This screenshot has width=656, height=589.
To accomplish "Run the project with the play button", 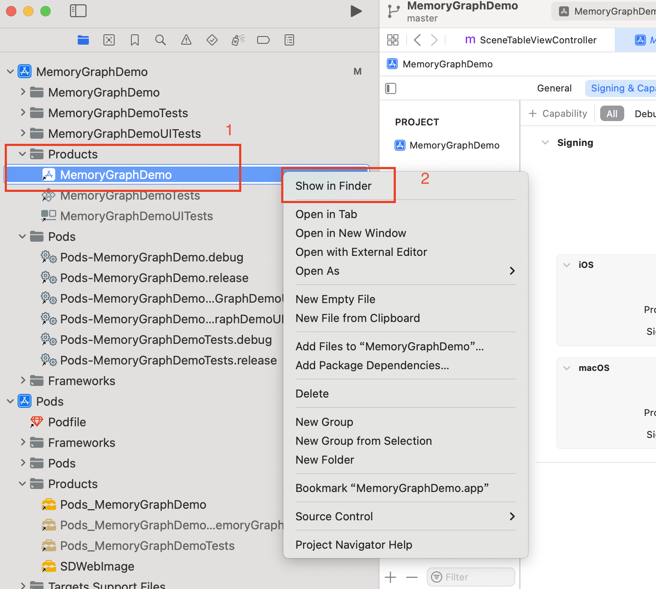I will tap(356, 11).
